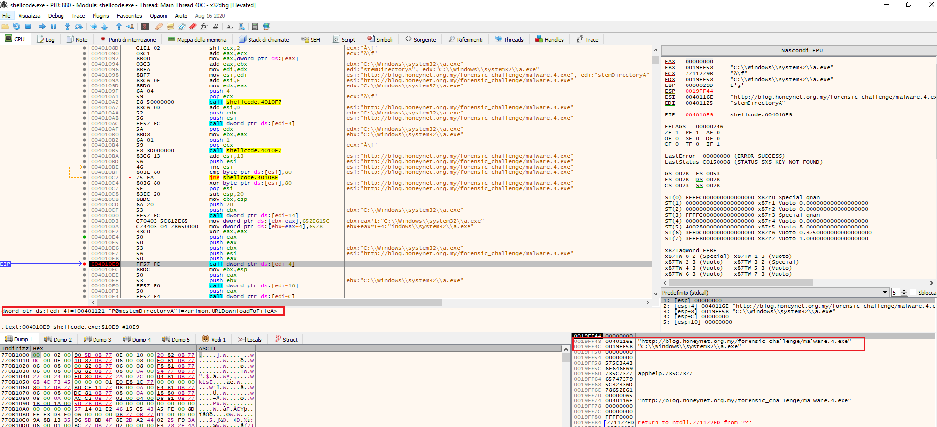Click the trace into toolbar icon
This screenshot has width=937, height=427.
(x=93, y=27)
